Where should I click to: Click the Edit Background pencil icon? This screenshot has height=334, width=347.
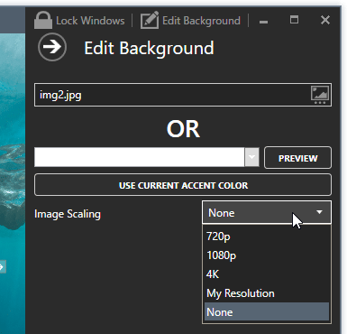click(150, 20)
